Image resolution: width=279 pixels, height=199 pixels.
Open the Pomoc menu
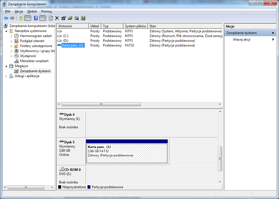click(46, 11)
